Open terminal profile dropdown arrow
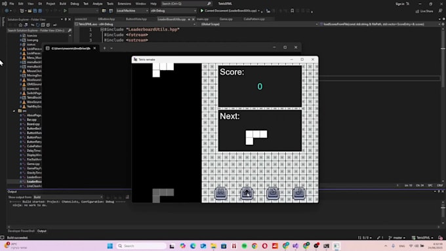This screenshot has width=446, height=251. (111, 48)
